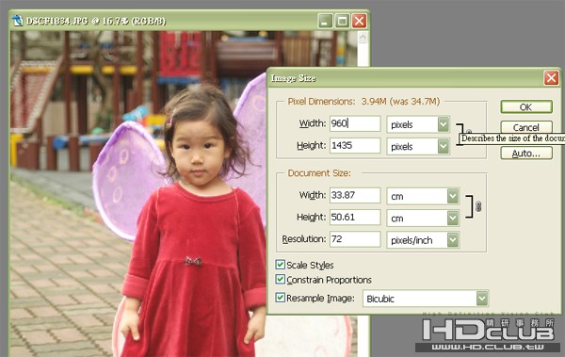The width and height of the screenshot is (565, 357).
Task: Open the Bicubic resample method dropdown
Action: tap(482, 299)
